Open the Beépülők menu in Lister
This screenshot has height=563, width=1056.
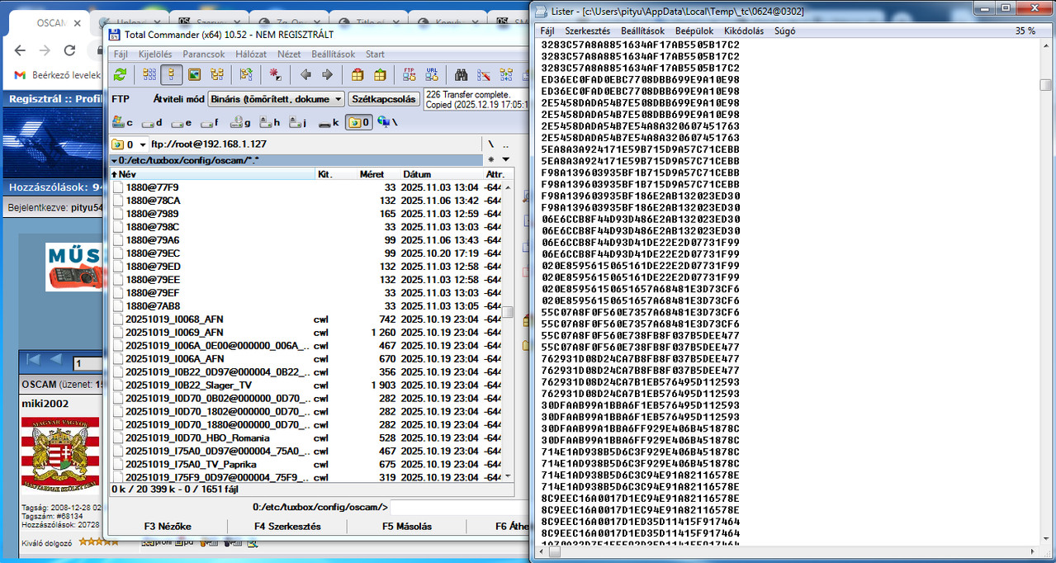[694, 31]
